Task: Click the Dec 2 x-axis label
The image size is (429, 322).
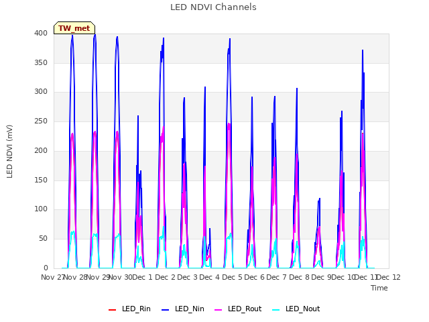Action: [x=165, y=277]
